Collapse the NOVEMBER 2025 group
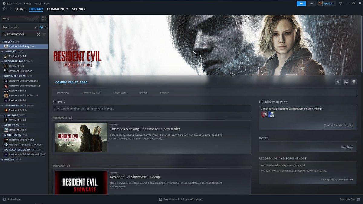This screenshot has height=204, width=363. point(3,76)
